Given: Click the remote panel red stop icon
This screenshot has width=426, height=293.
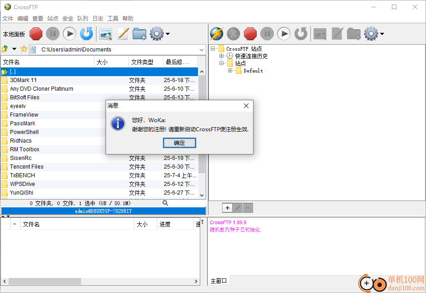Looking at the screenshot, I should (x=250, y=34).
